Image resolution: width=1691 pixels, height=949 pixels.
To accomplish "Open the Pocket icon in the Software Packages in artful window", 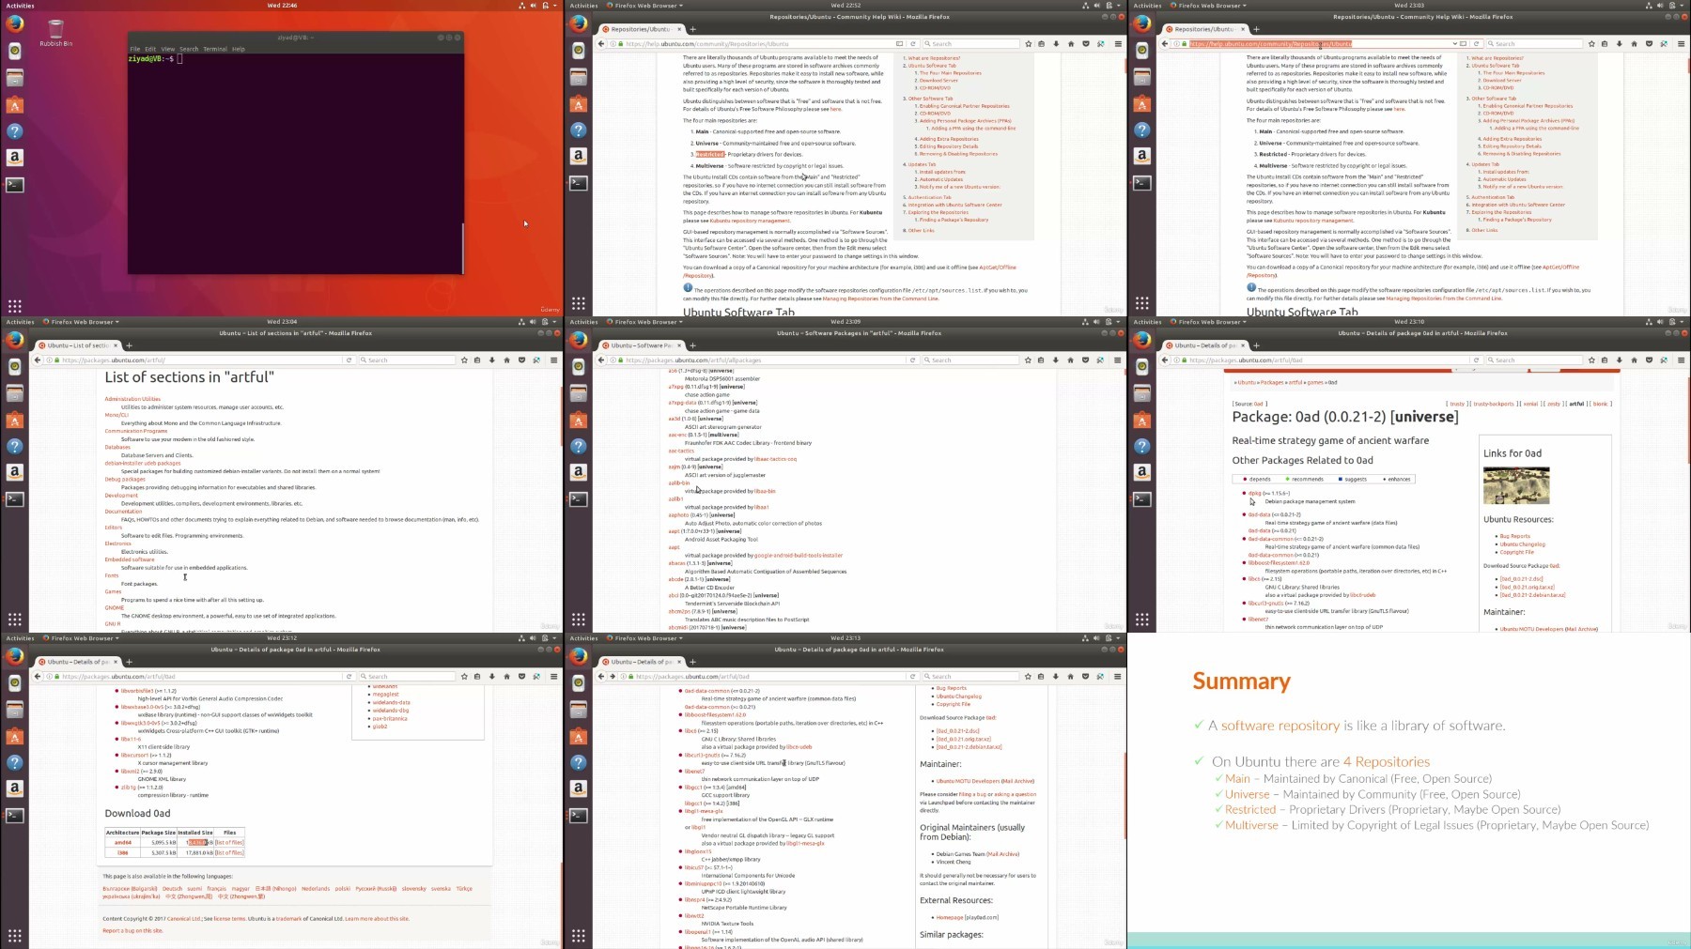I will coord(1085,360).
